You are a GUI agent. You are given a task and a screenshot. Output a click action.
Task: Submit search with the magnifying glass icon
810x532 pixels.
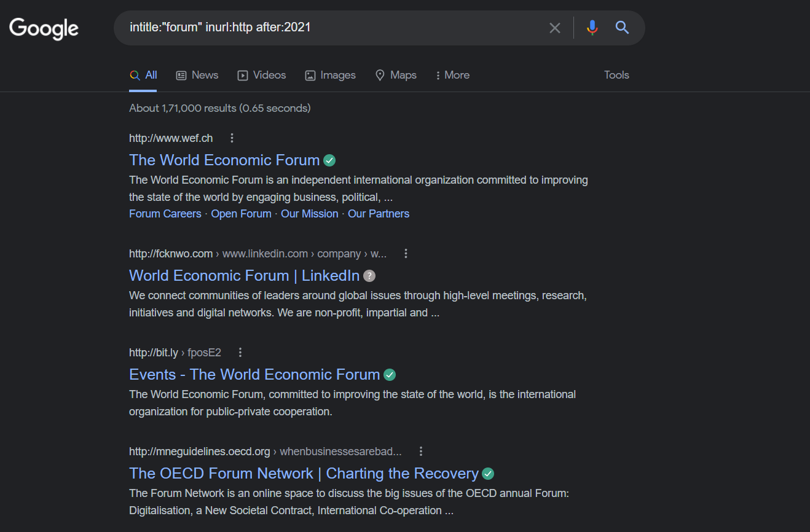click(x=622, y=28)
